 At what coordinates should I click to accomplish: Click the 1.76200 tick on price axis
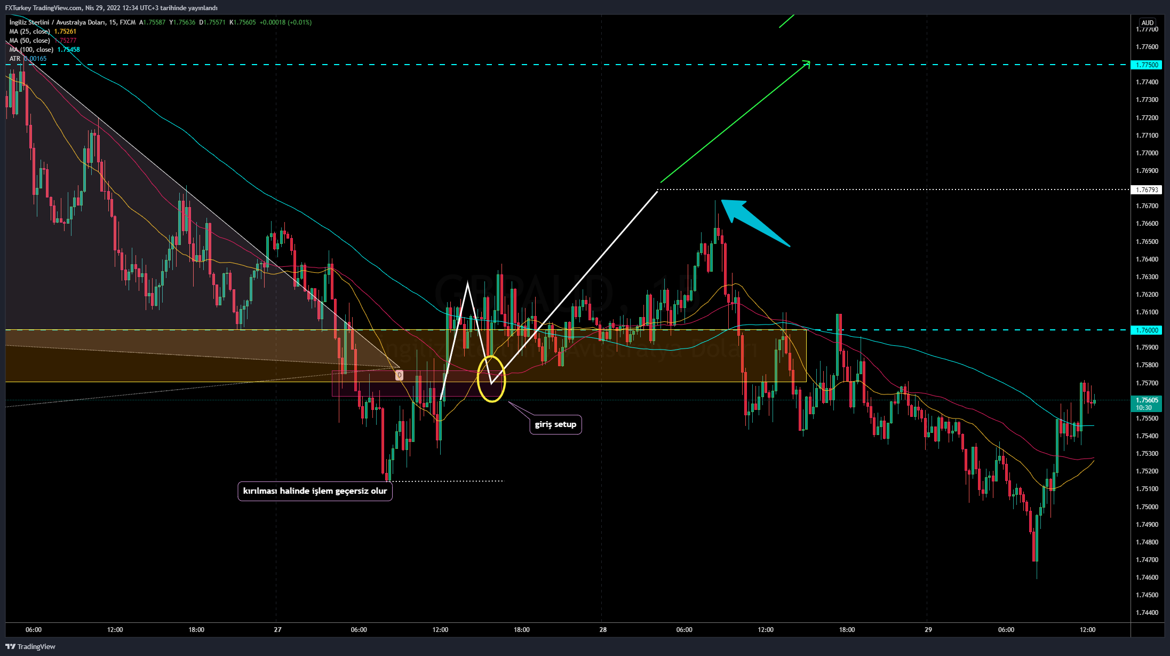coord(1147,295)
